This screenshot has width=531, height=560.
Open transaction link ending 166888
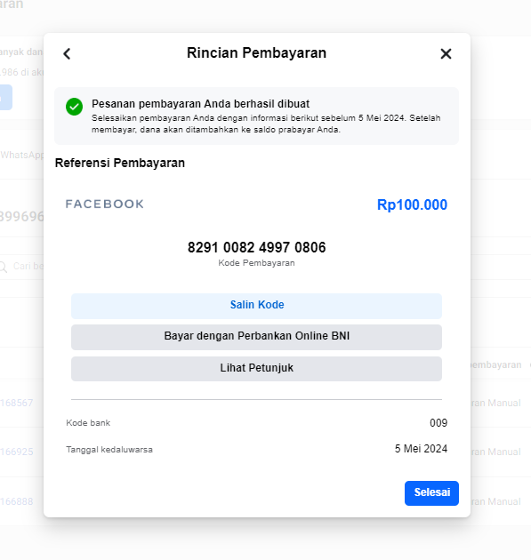16,501
